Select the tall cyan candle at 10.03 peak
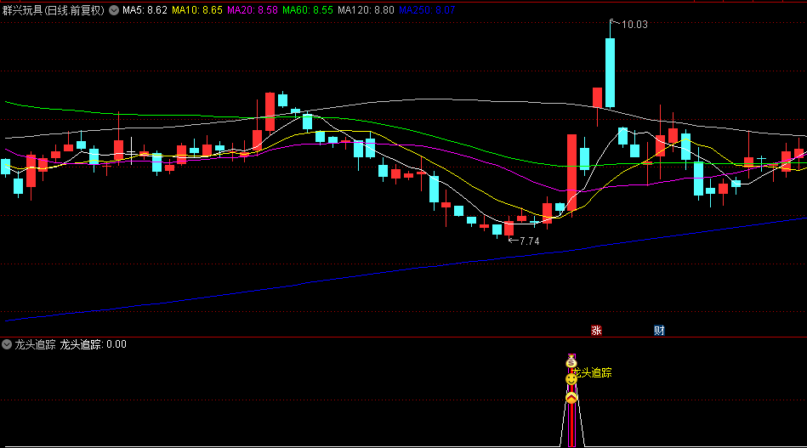This screenshot has height=448, width=807. pyautogui.click(x=610, y=72)
